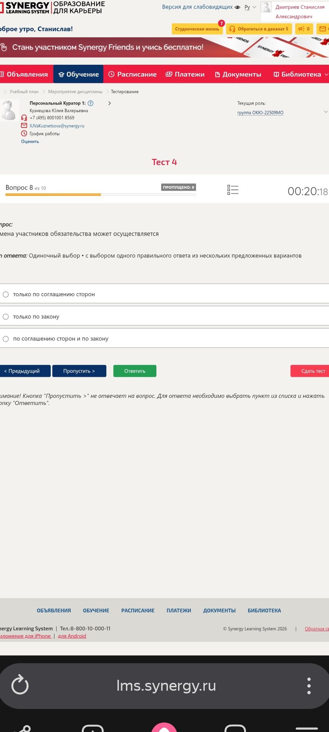The height and width of the screenshot is (732, 329).
Task: Click the question progress bar
Action: (101, 195)
